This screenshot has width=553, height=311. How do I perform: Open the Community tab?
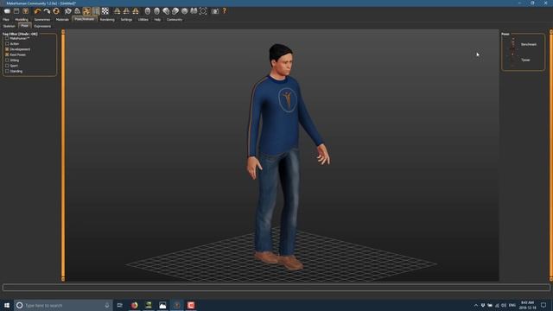pyautogui.click(x=175, y=20)
